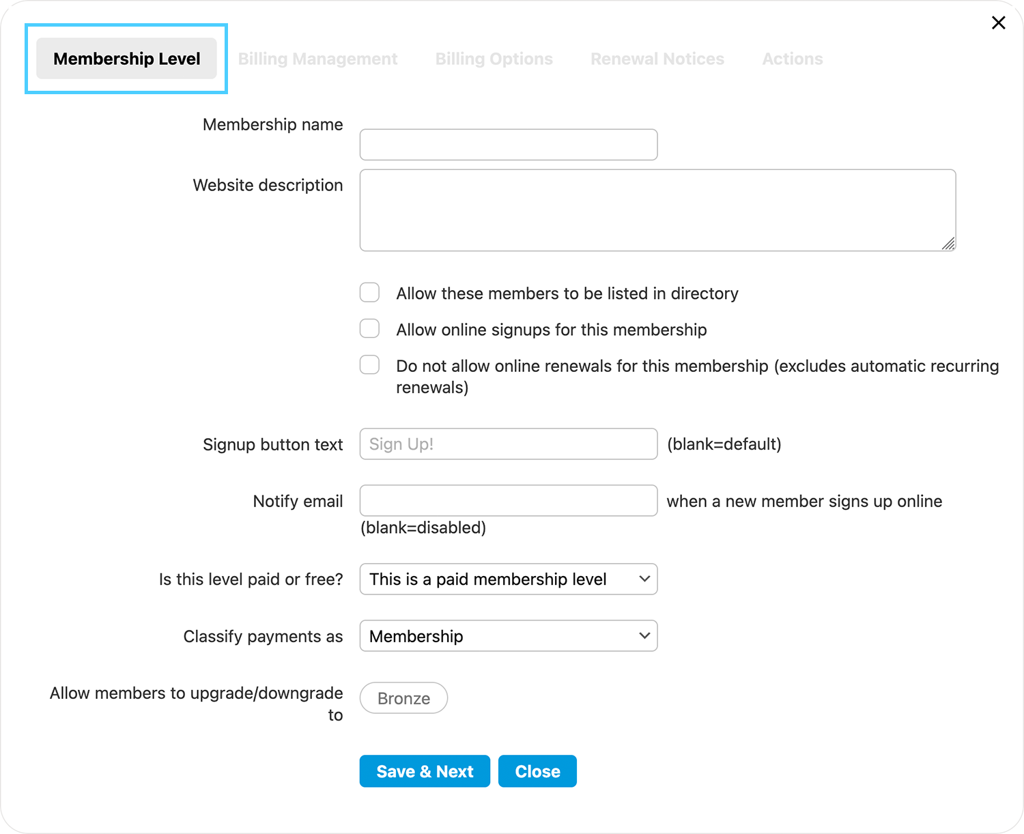Click the Signup button text field
1024x834 pixels.
(508, 444)
